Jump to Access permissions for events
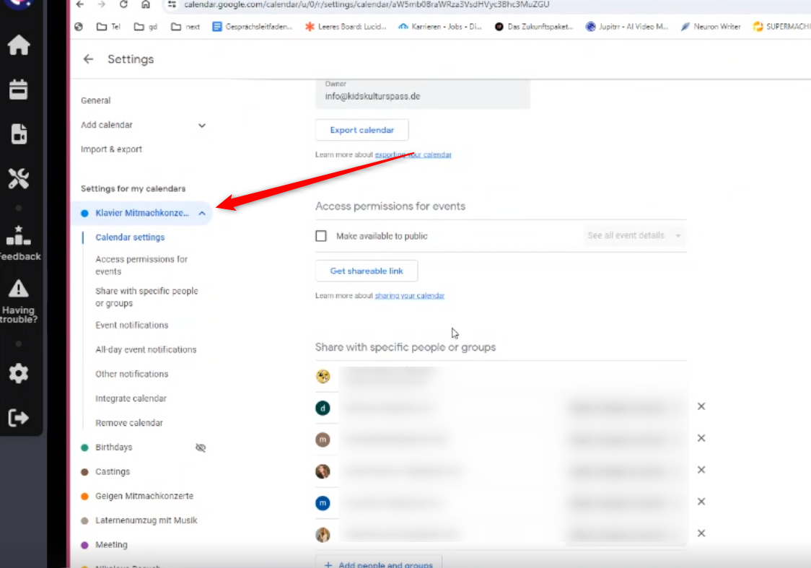811x568 pixels. tap(141, 266)
